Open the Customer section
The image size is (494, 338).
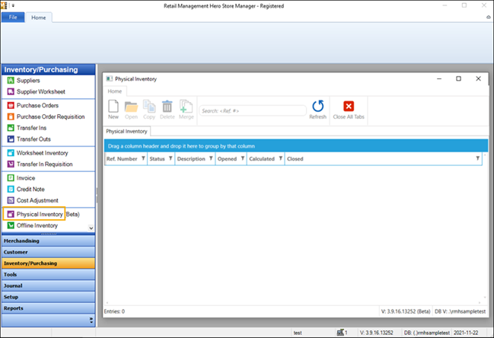48,252
